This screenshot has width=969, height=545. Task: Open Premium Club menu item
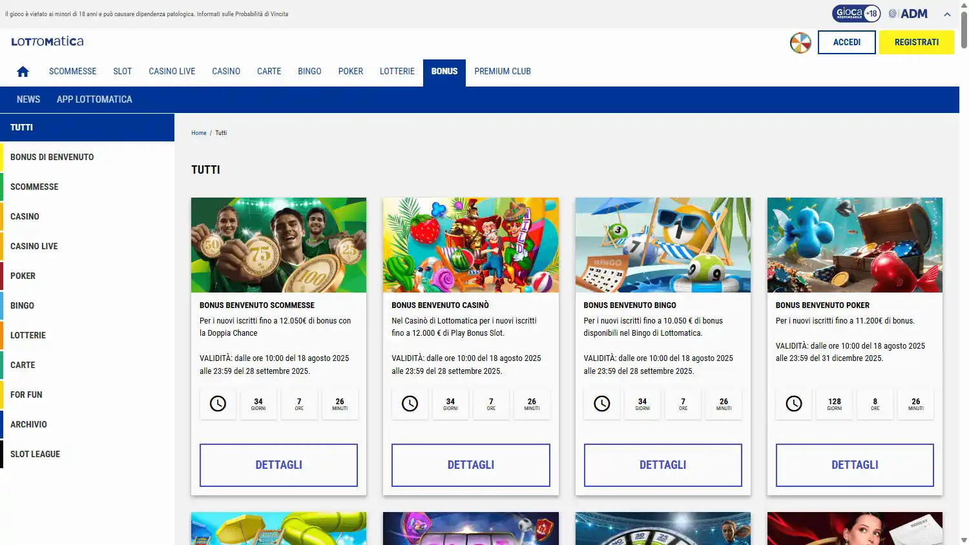(x=503, y=72)
